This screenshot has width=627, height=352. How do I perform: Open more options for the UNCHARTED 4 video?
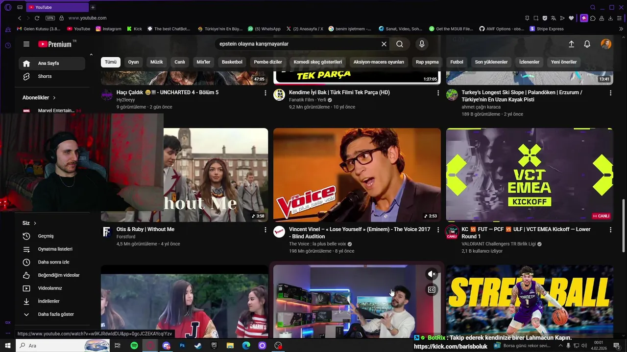[x=265, y=93]
